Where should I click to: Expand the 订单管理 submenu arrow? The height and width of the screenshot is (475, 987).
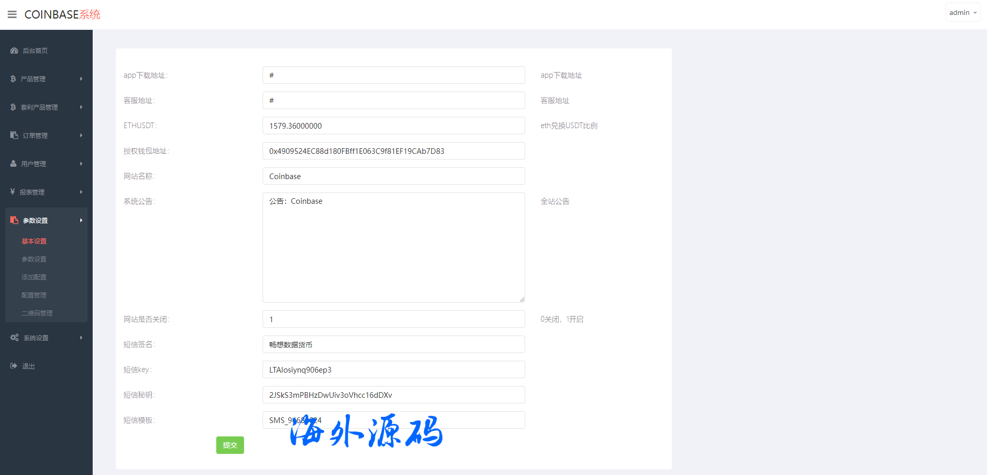point(81,135)
